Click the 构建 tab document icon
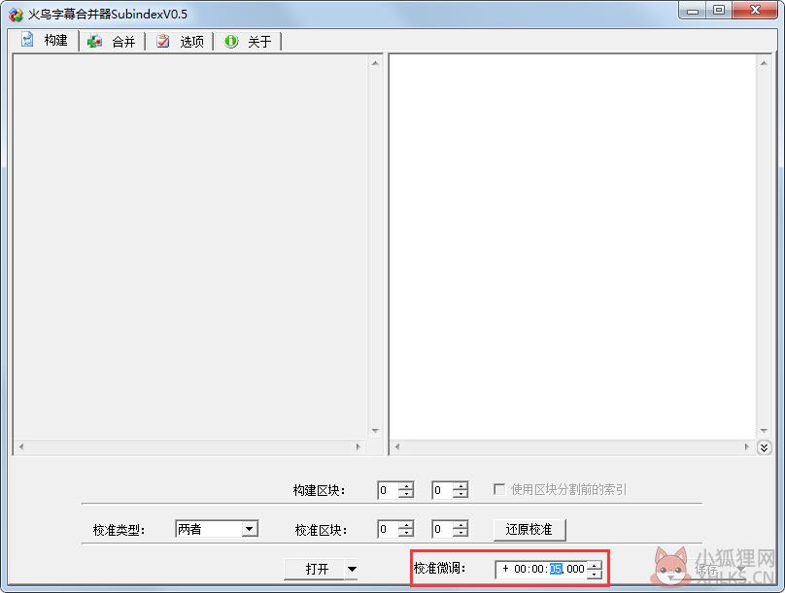 click(27, 40)
